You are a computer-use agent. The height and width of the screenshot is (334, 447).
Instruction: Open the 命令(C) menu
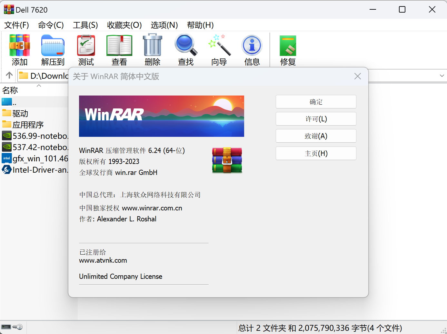pos(51,25)
